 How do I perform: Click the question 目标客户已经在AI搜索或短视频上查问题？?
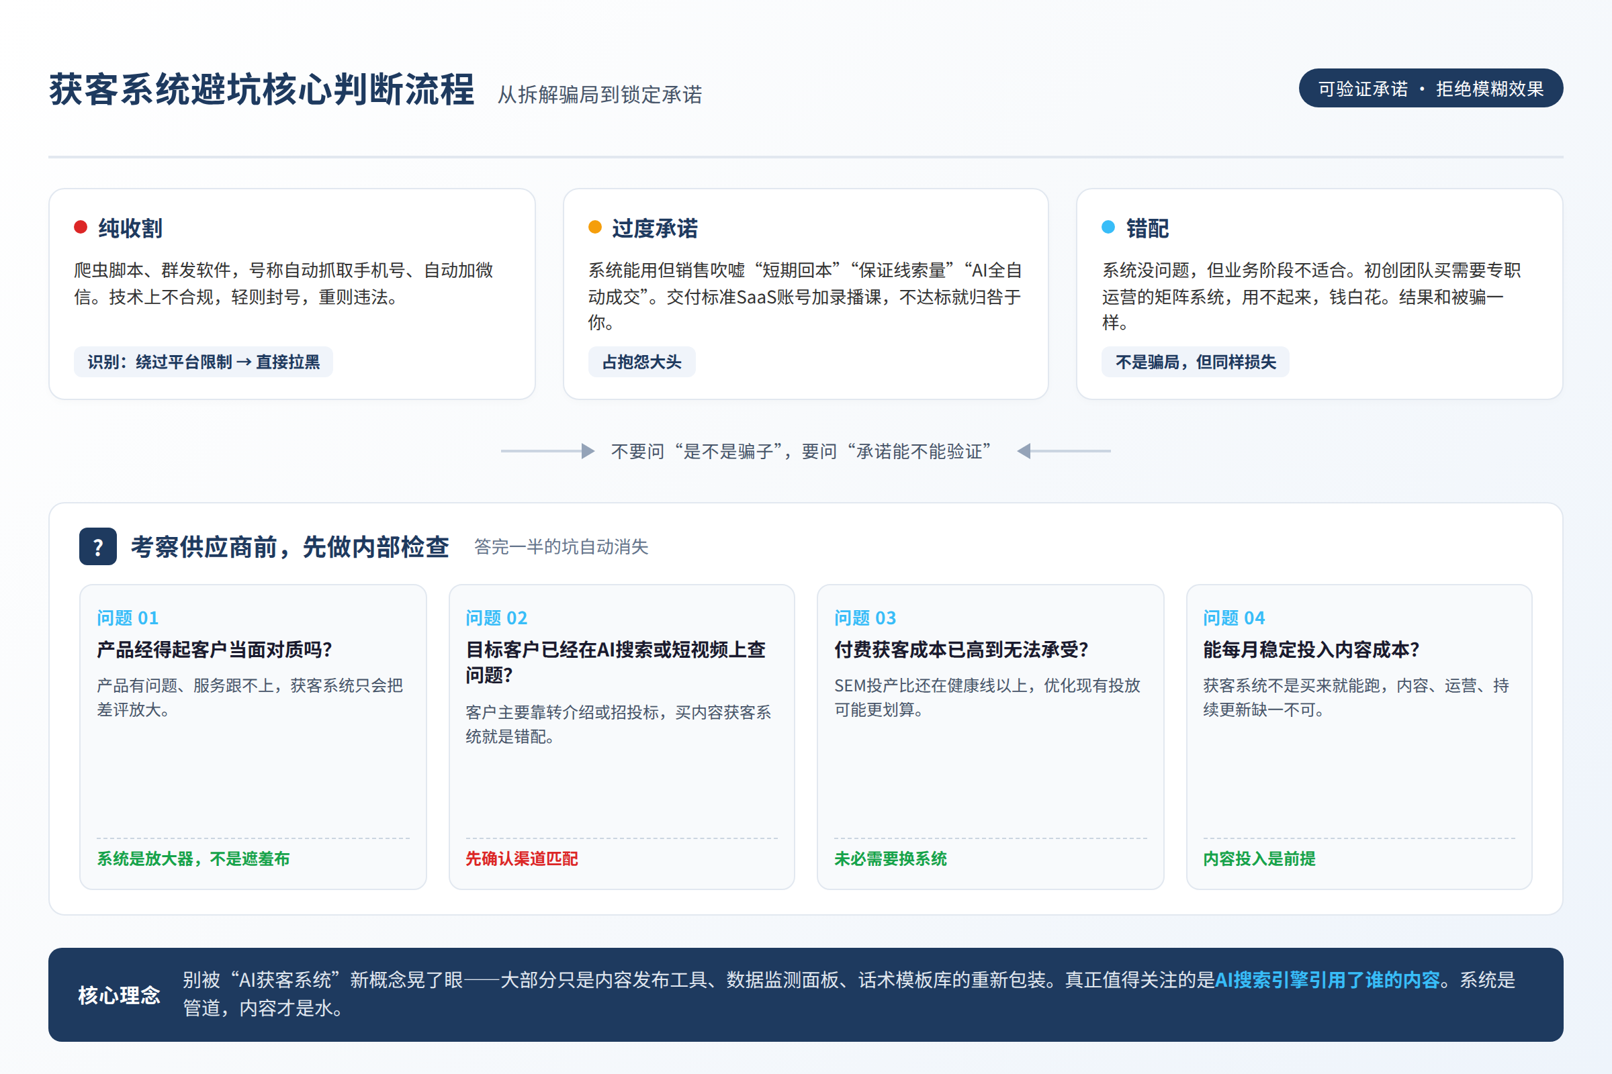tap(615, 663)
